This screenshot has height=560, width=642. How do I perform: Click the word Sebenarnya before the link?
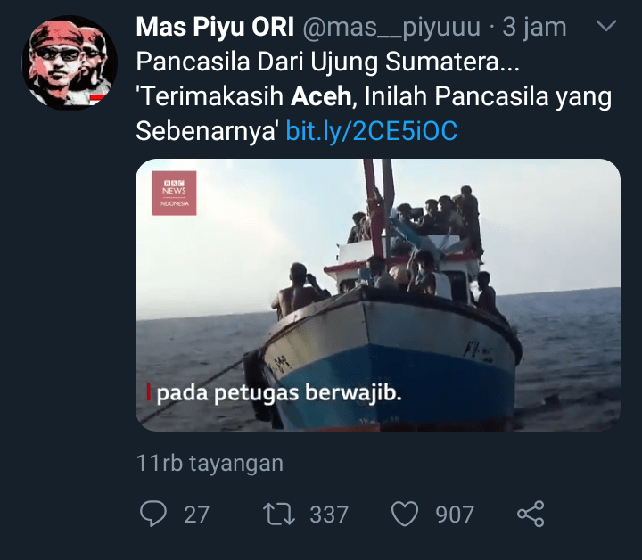[207, 131]
